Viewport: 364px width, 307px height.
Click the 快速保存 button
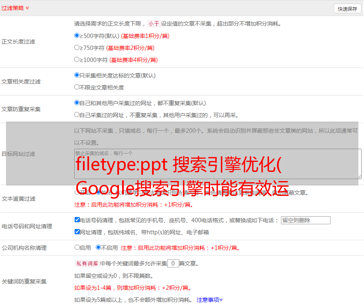347,9
